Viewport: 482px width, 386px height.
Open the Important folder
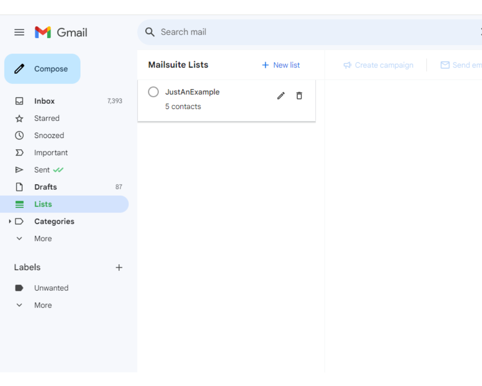tap(64, 153)
